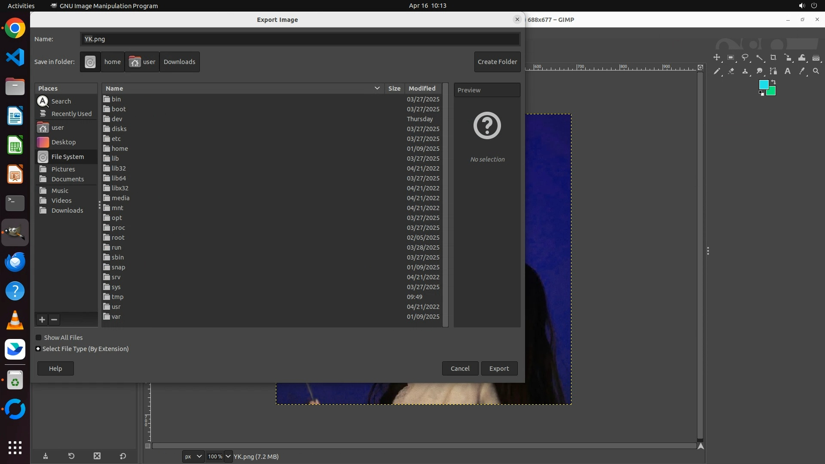Enable the Show All Files checkbox
This screenshot has height=464, width=825.
(x=39, y=338)
